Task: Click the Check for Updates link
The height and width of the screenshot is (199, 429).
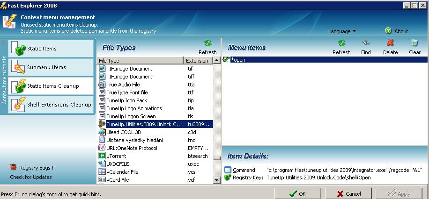Action: pos(31,177)
